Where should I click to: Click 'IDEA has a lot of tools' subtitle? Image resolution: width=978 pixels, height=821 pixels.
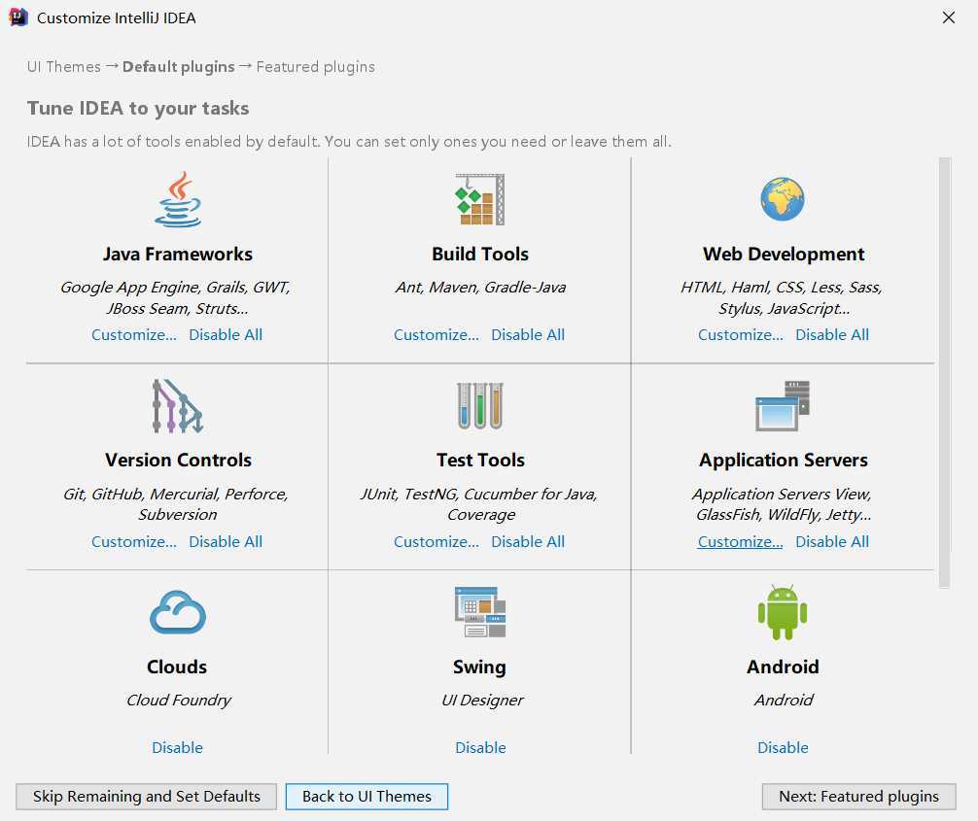(349, 142)
